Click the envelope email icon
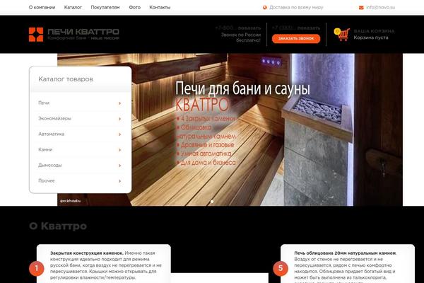 click(x=361, y=8)
